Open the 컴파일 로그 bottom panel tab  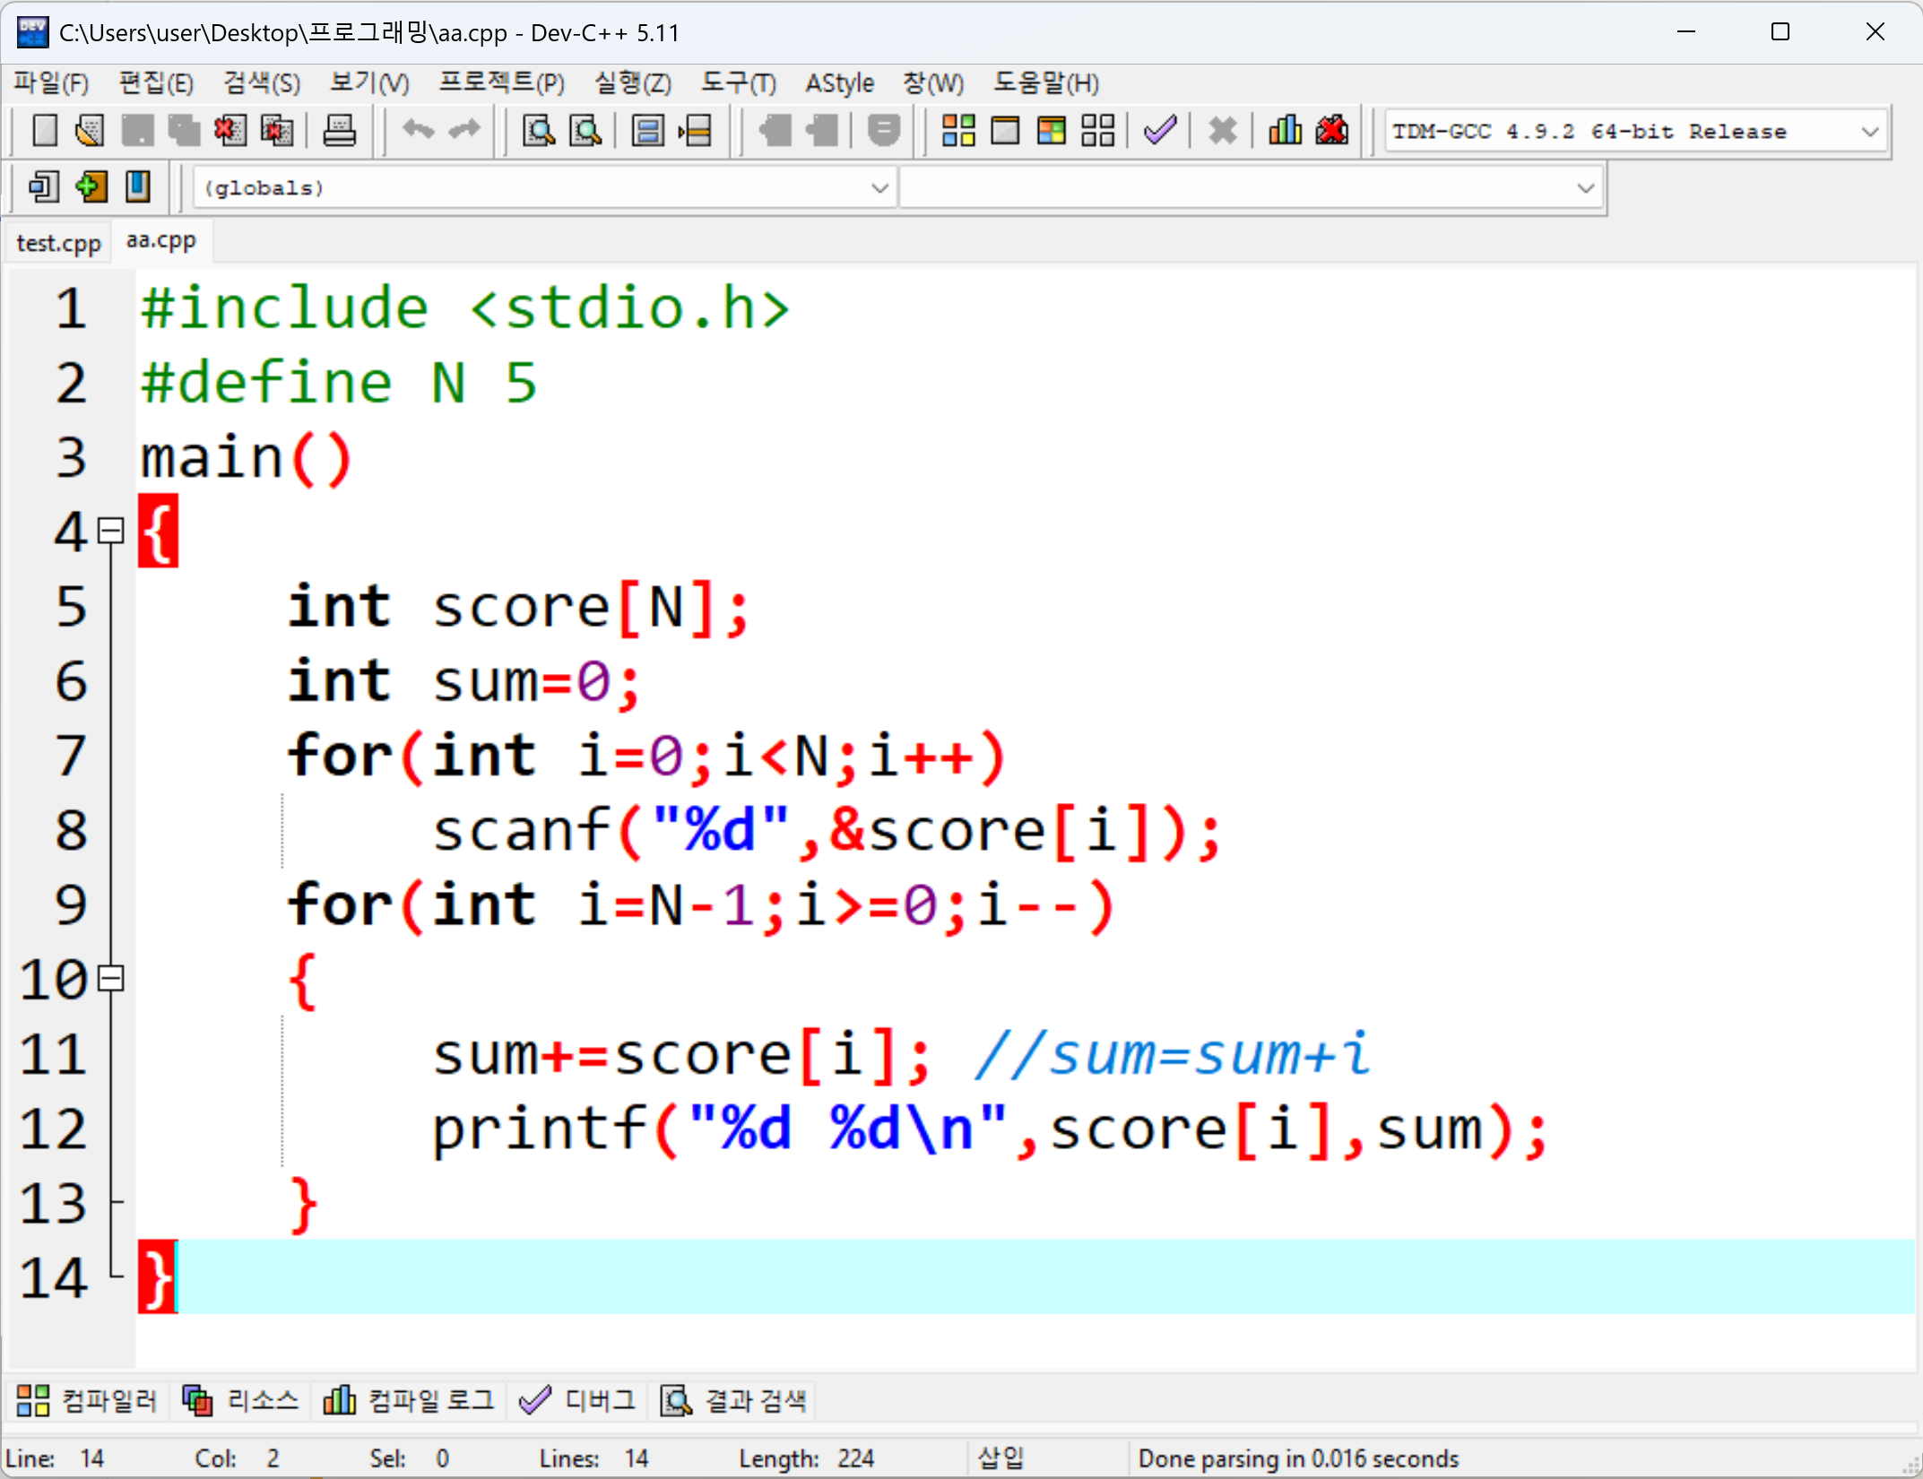pos(408,1400)
